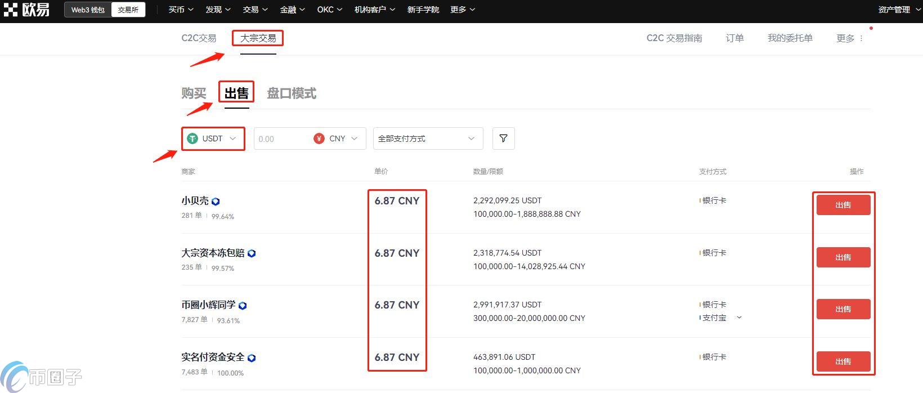Switch to 交易所 mode
The width and height of the screenshot is (923, 393).
click(128, 10)
